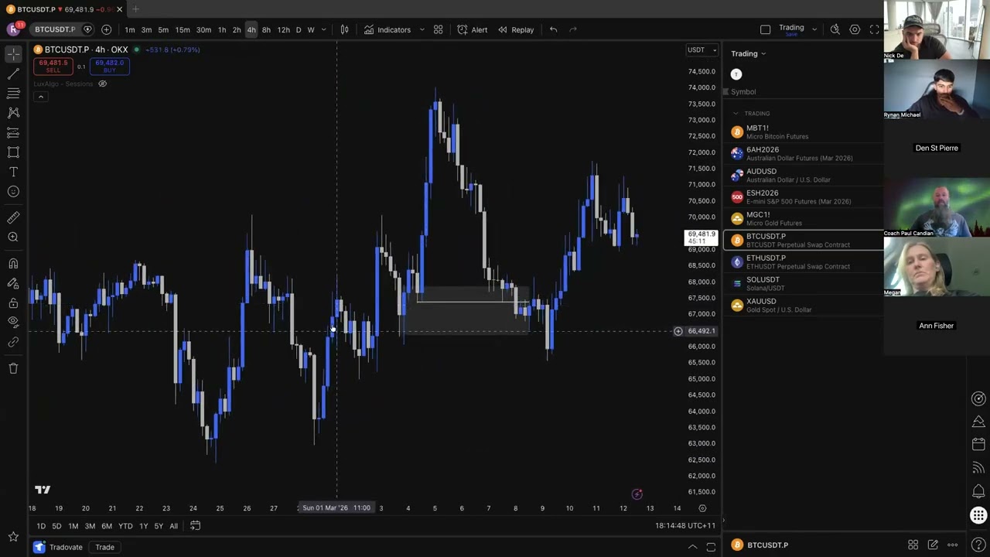Add symbol to compare with plus icon
990x557 pixels.
[106, 29]
